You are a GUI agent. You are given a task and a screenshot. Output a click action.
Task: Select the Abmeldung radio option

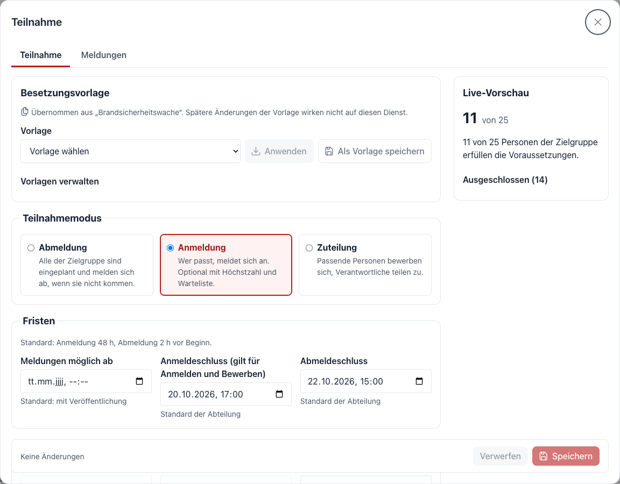(31, 248)
